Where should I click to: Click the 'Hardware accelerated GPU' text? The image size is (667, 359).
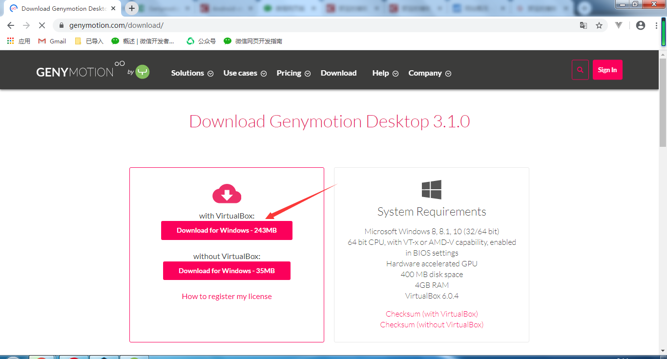tap(432, 263)
